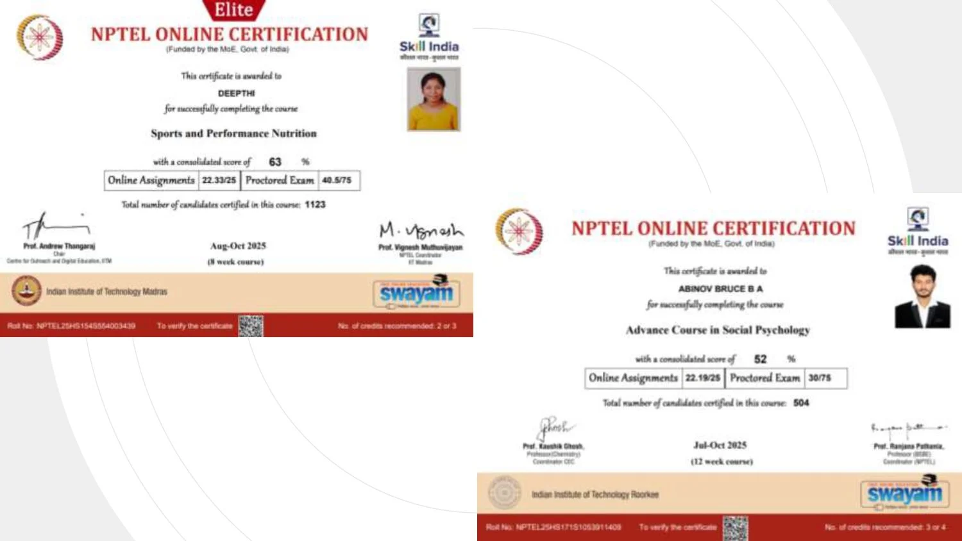This screenshot has width=962, height=541.
Task: Click the Elite badge on Deepthi's certificate
Action: [233, 10]
